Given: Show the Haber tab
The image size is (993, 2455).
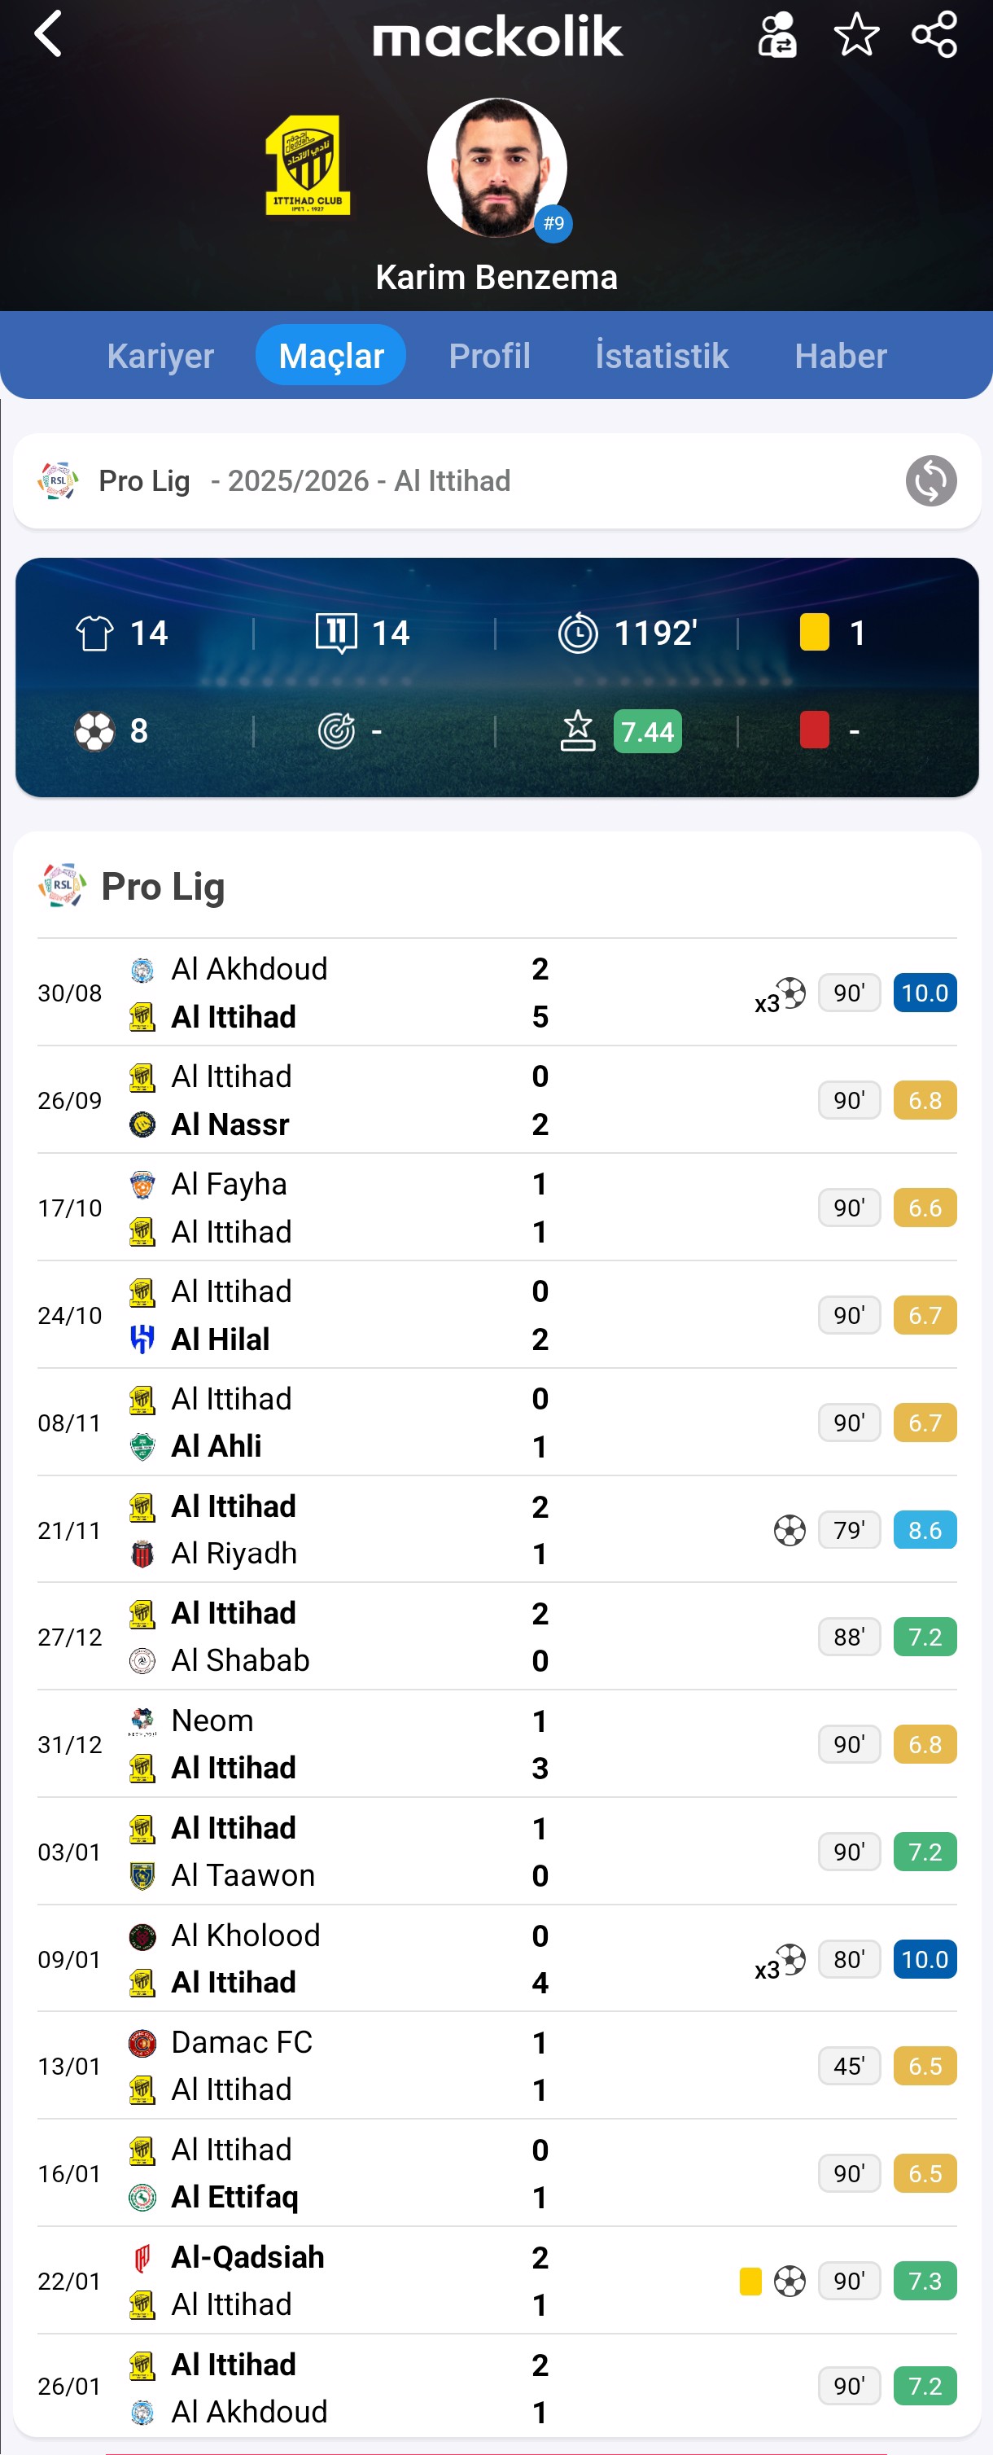Looking at the screenshot, I should (841, 356).
